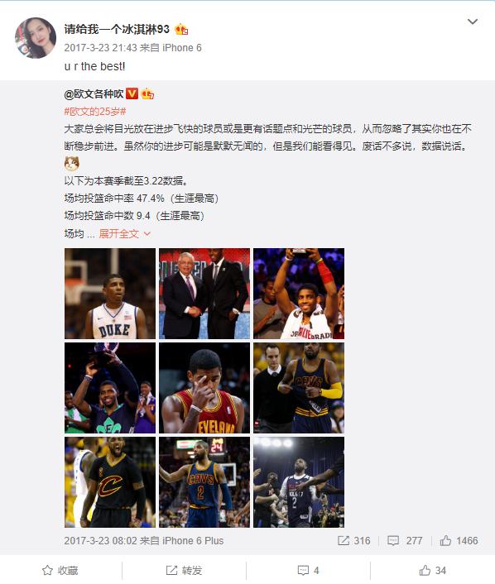This screenshot has width=495, height=584.
Task: Like the post with 34 thumbs-up
Action: [x=432, y=570]
